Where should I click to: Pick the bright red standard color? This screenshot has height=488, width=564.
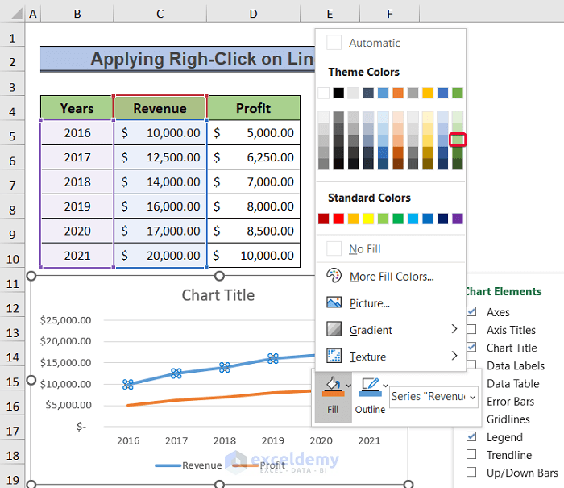[x=338, y=219]
